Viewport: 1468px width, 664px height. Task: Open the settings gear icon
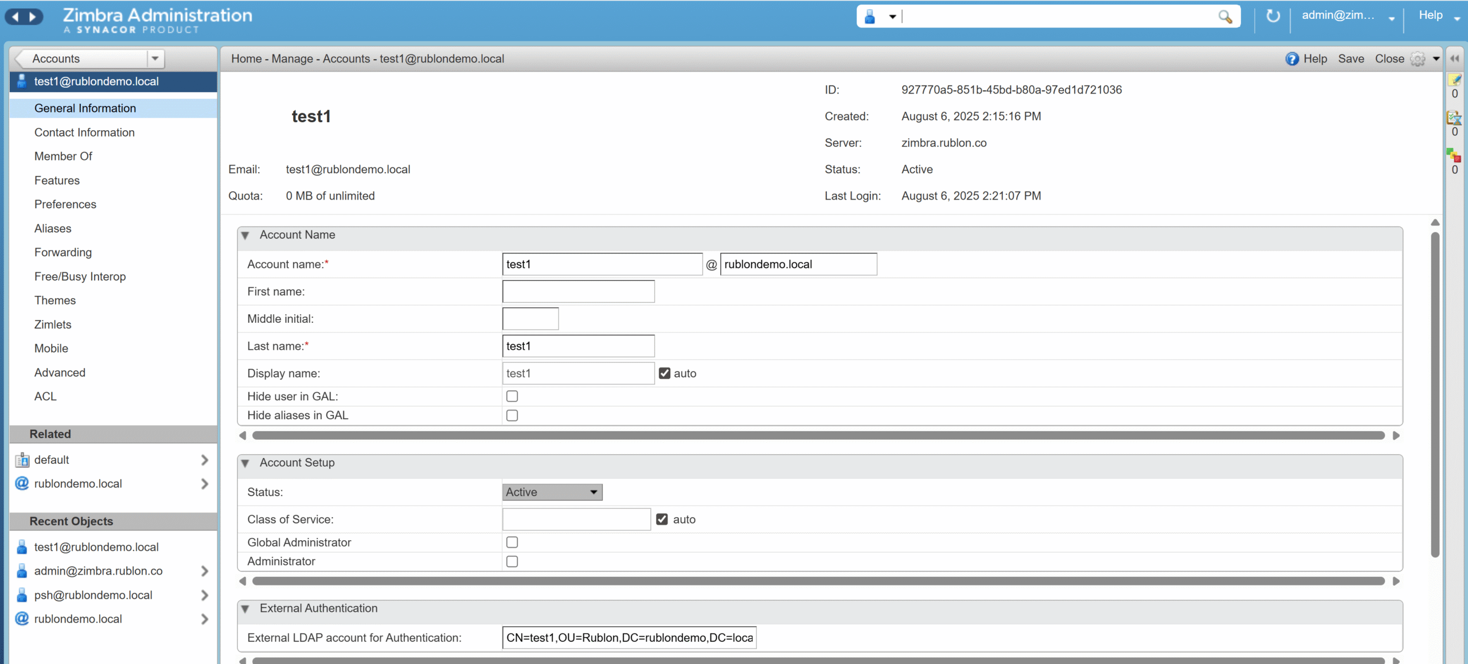(1418, 59)
